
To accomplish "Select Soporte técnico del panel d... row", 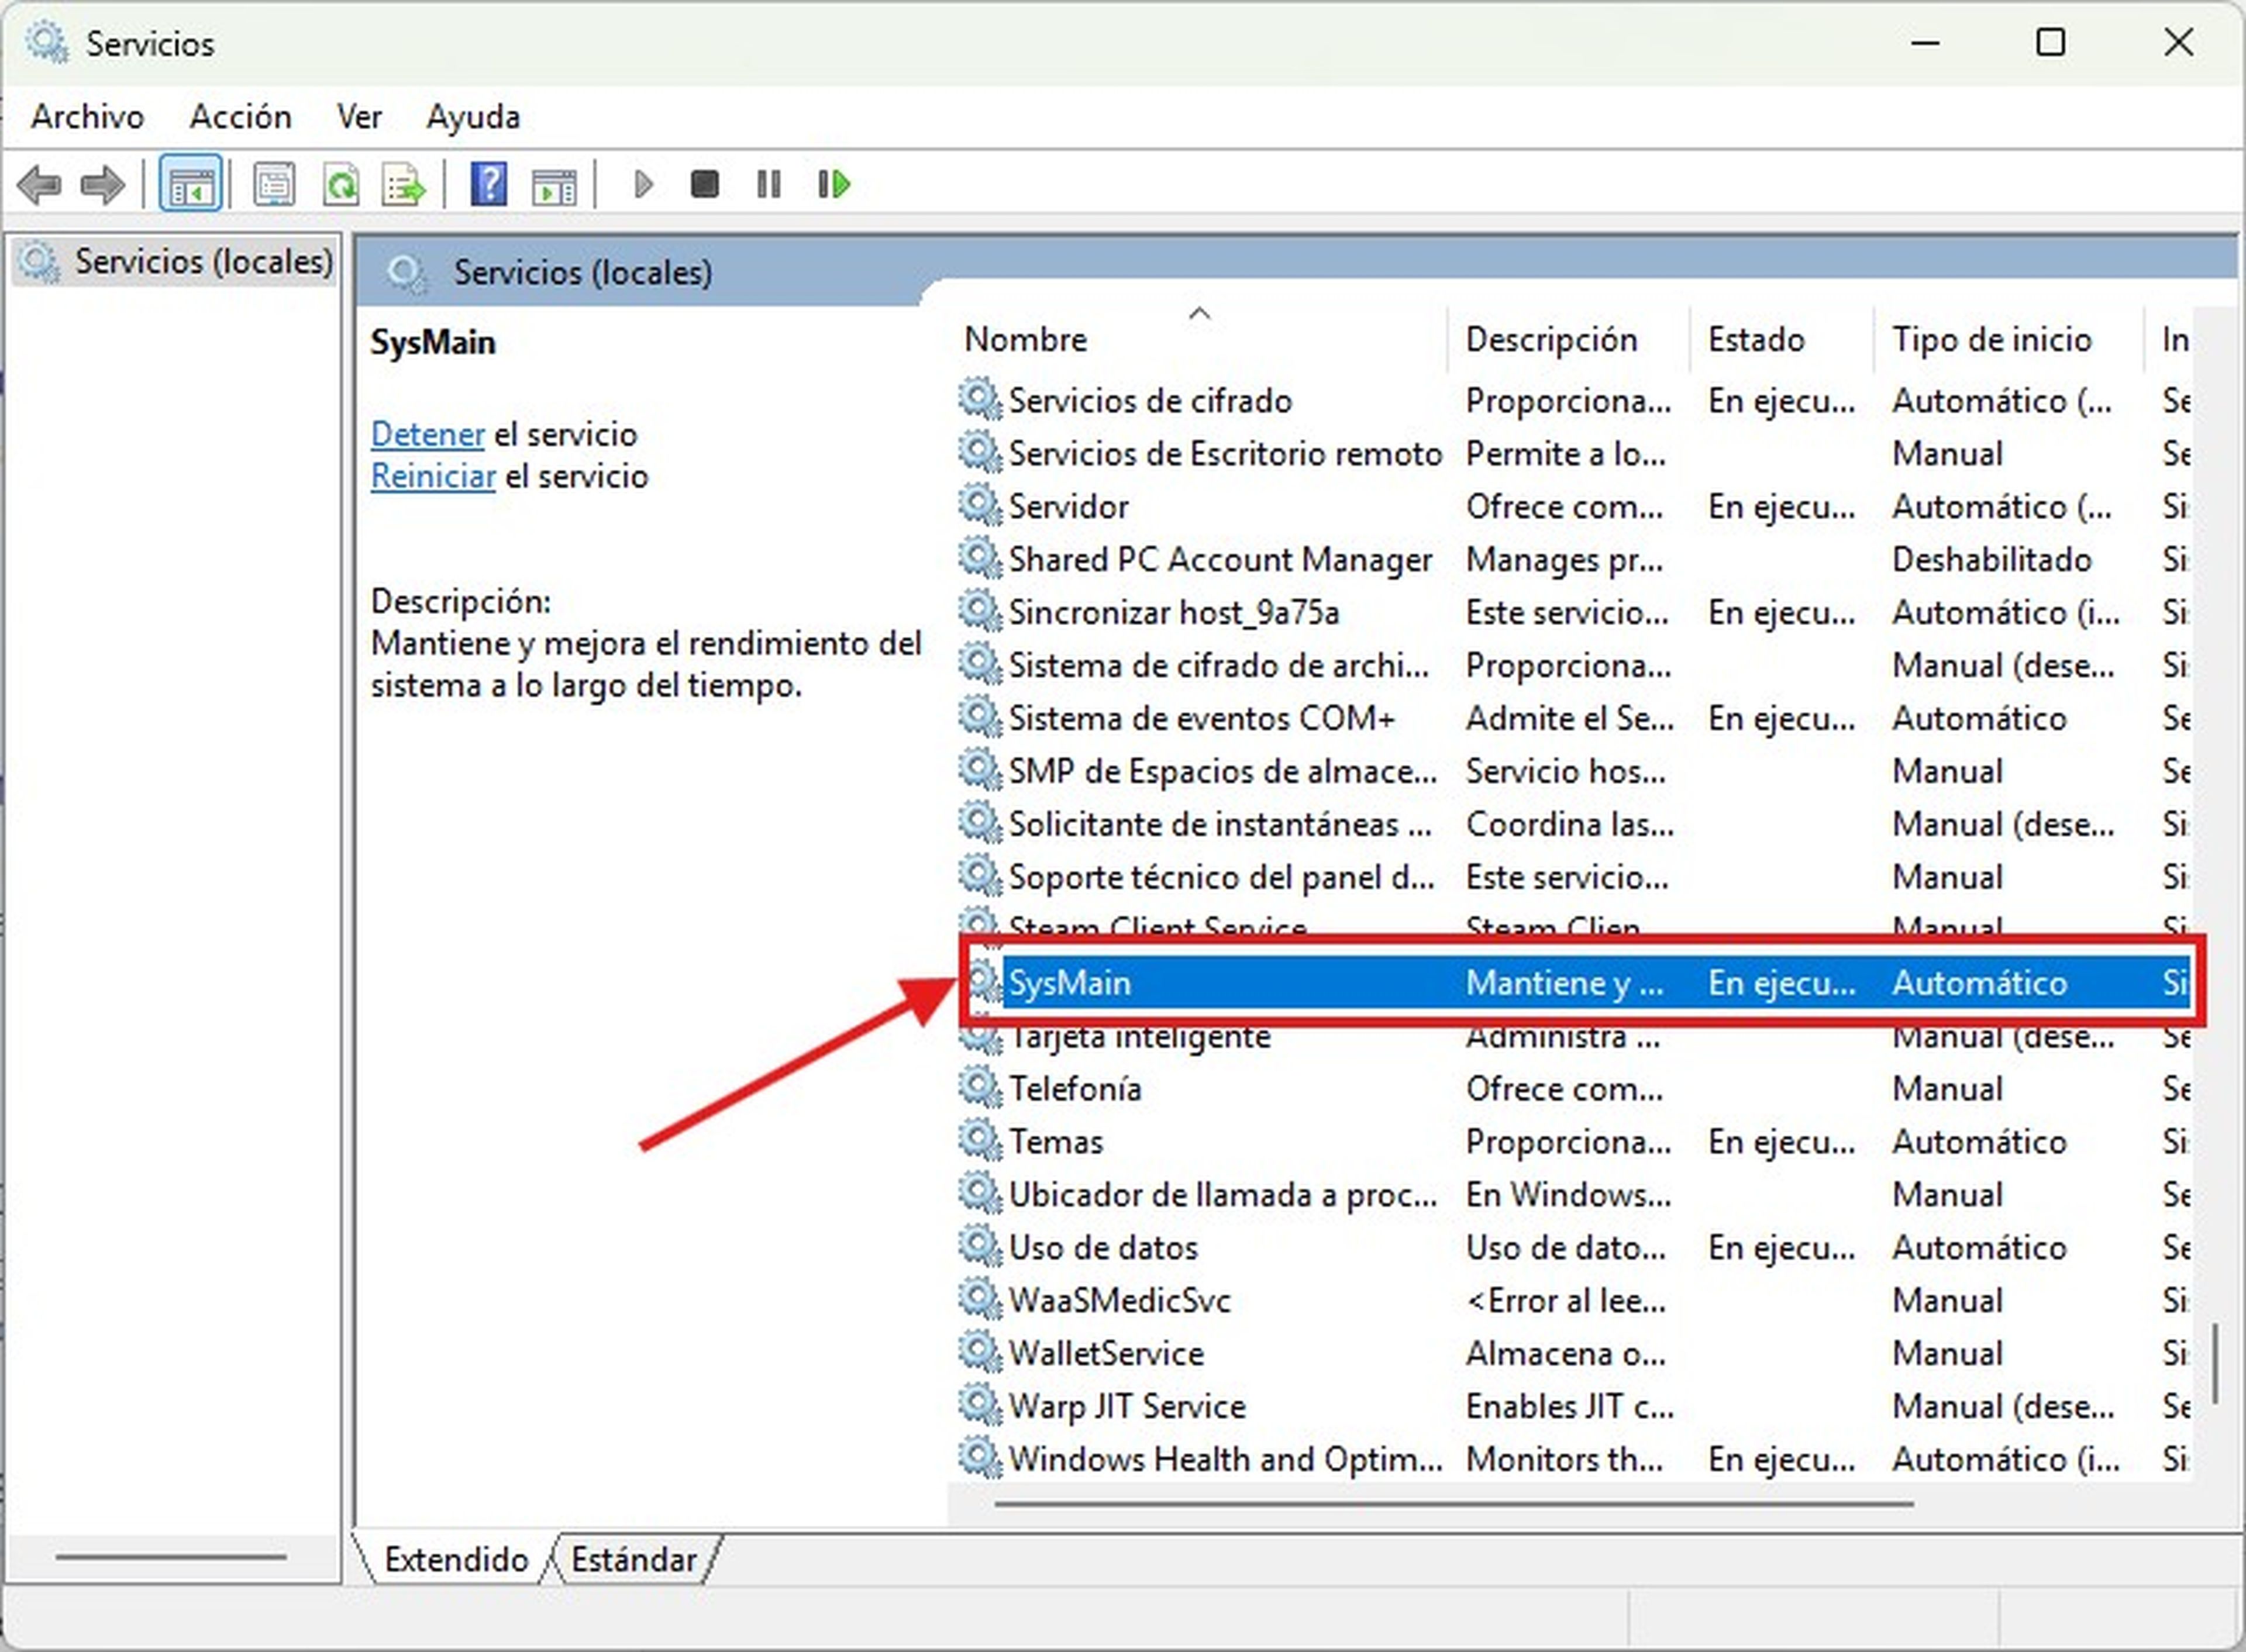I will coord(1575,877).
